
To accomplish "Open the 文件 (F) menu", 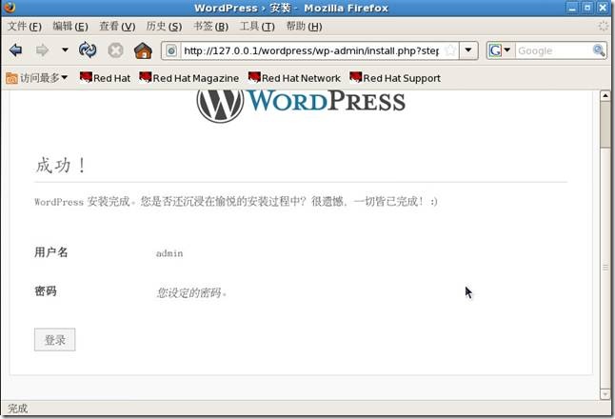I will coord(25,27).
